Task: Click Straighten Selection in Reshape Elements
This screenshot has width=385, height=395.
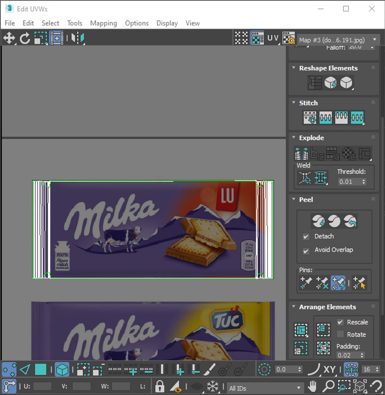Action: pyautogui.click(x=315, y=83)
